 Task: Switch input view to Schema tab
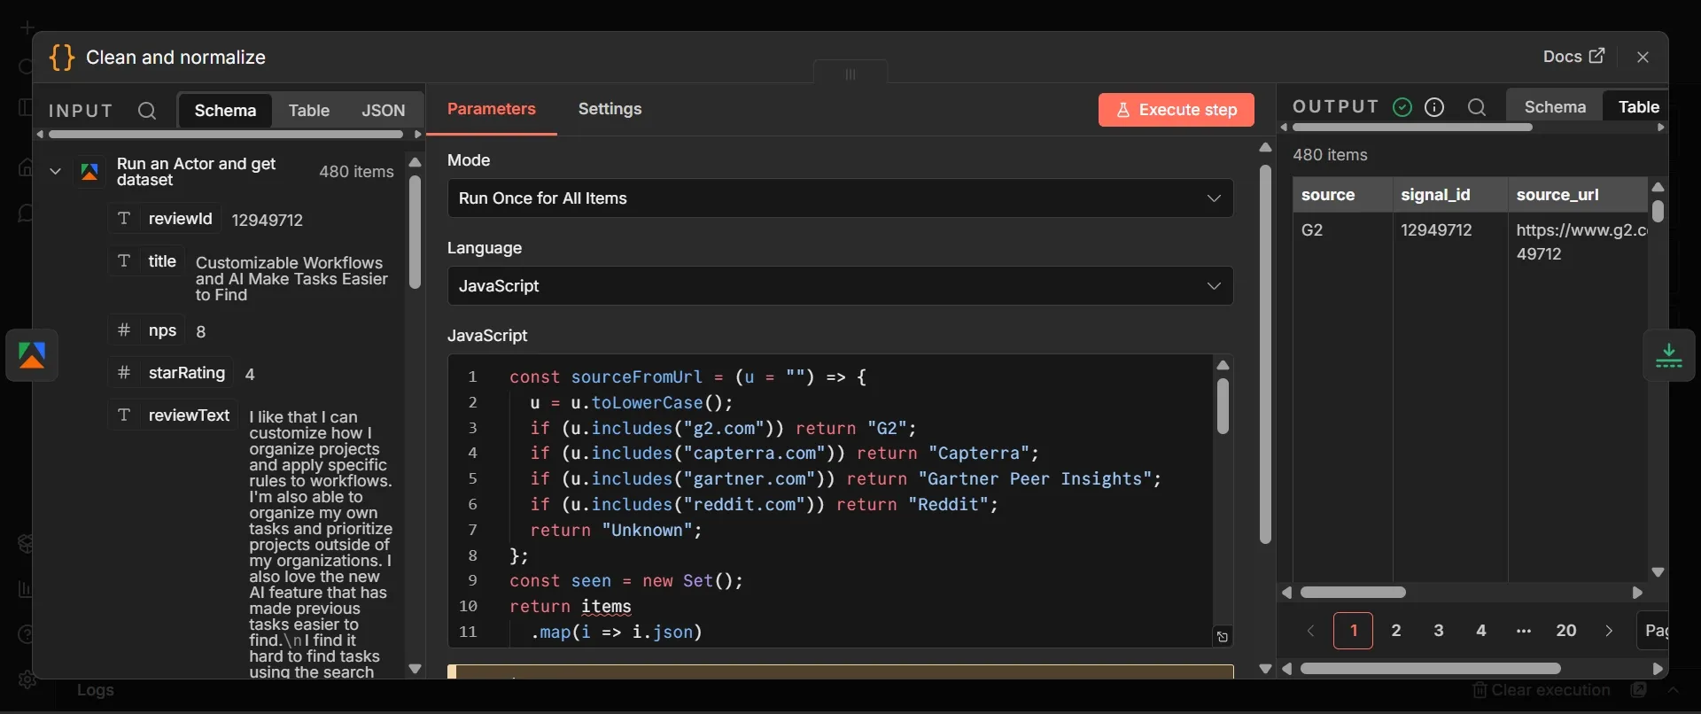[225, 111]
